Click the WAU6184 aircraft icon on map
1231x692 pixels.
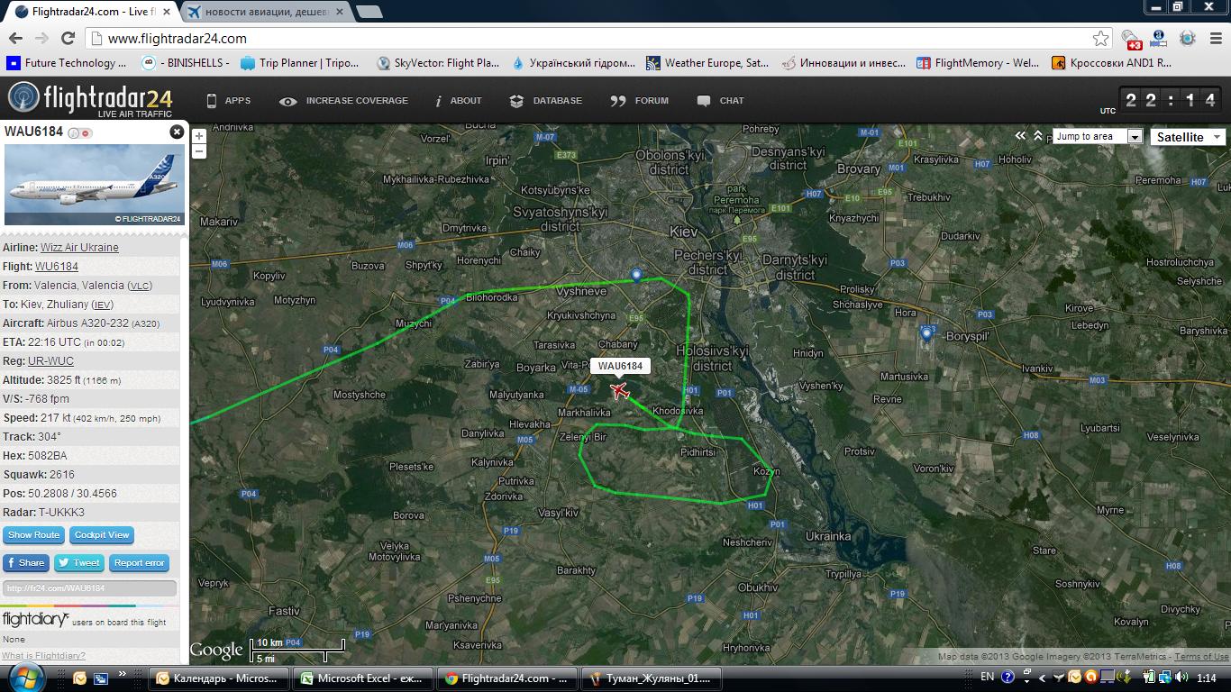pyautogui.click(x=619, y=390)
